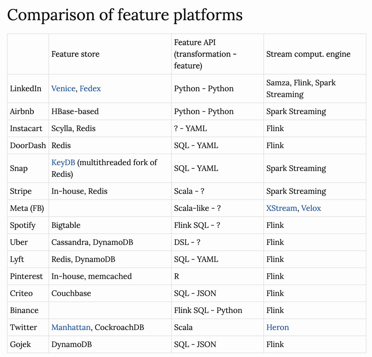Open the Fedex link
This screenshot has height=357, width=372.
[x=90, y=88]
